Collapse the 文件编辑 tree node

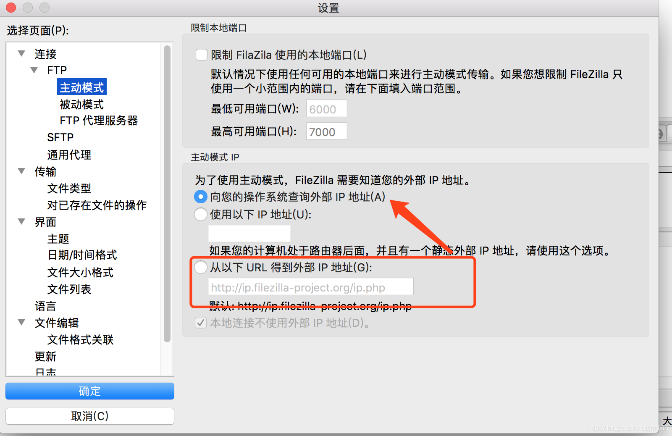(x=21, y=322)
